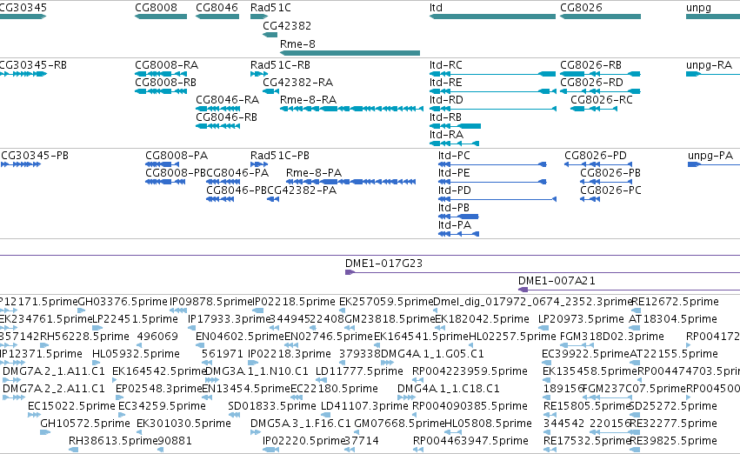Select the Rad51C-PB protein feature
Screen dimensions: 740x454
pos(259,164)
